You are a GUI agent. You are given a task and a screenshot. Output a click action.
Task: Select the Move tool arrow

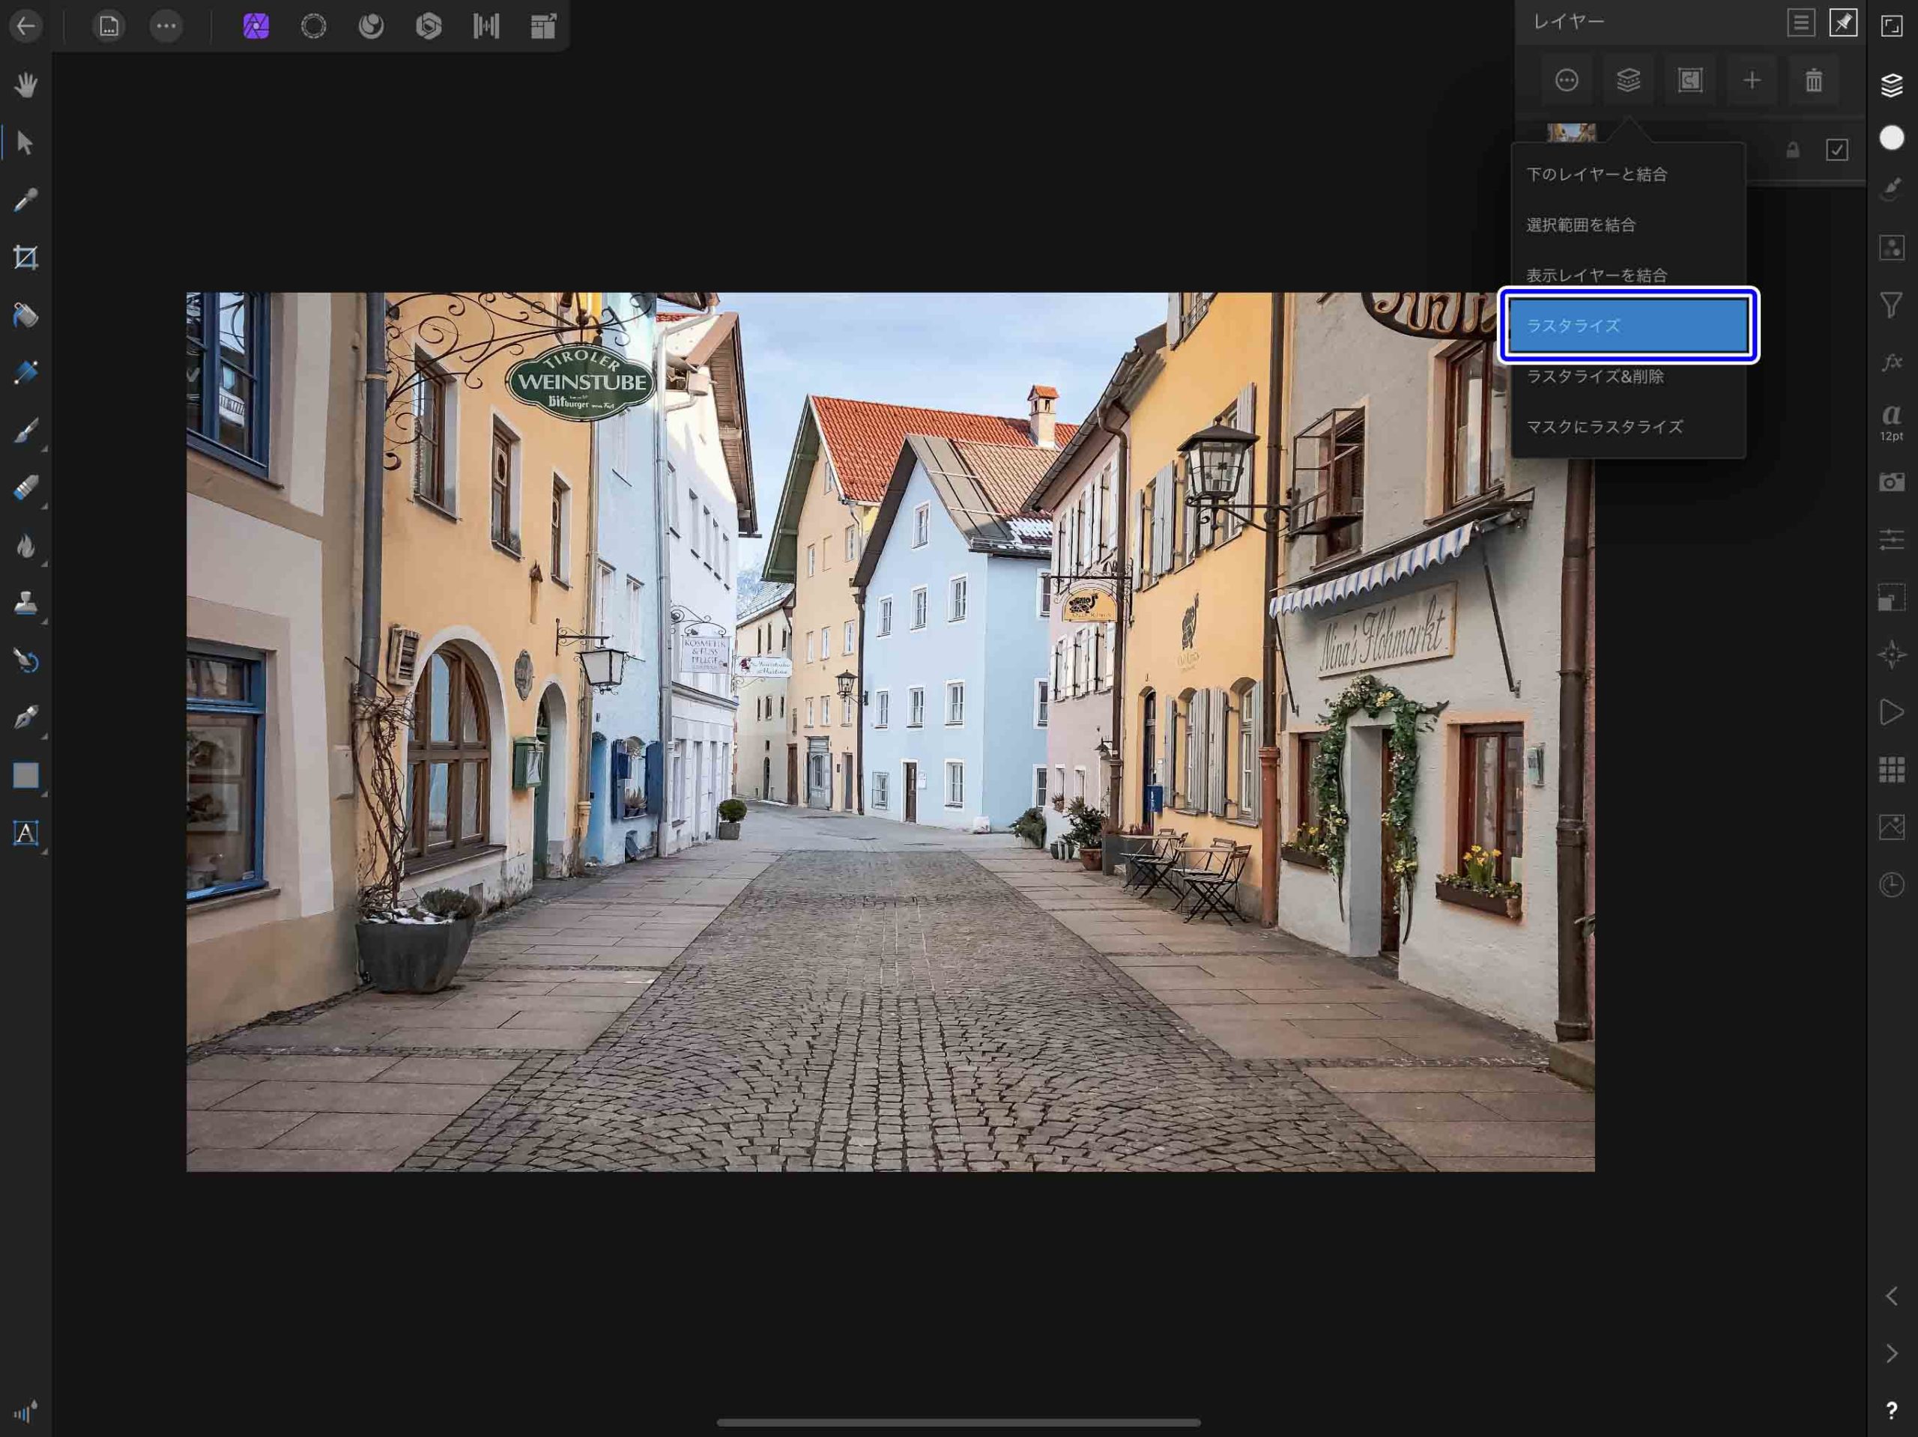click(x=25, y=143)
